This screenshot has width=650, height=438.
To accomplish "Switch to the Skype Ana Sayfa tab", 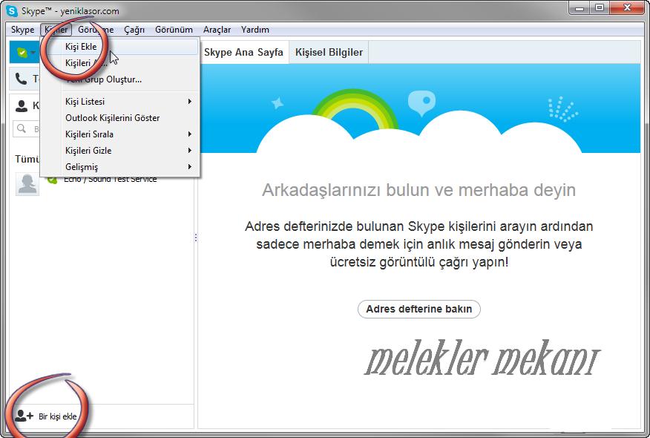I will (x=244, y=52).
